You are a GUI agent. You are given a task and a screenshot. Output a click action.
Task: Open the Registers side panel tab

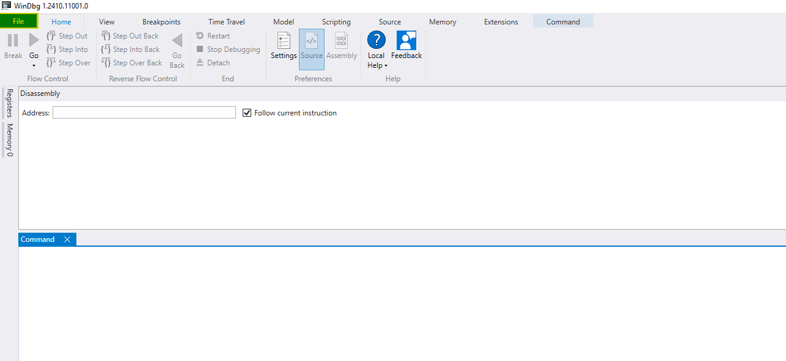(9, 103)
